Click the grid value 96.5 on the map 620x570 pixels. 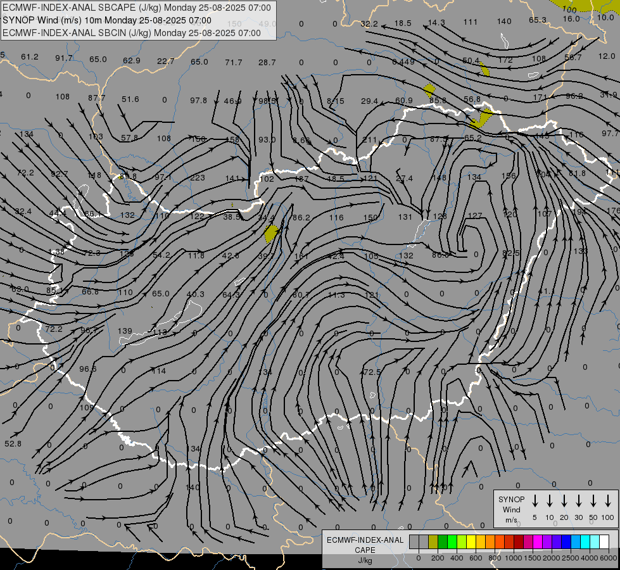pos(88,369)
